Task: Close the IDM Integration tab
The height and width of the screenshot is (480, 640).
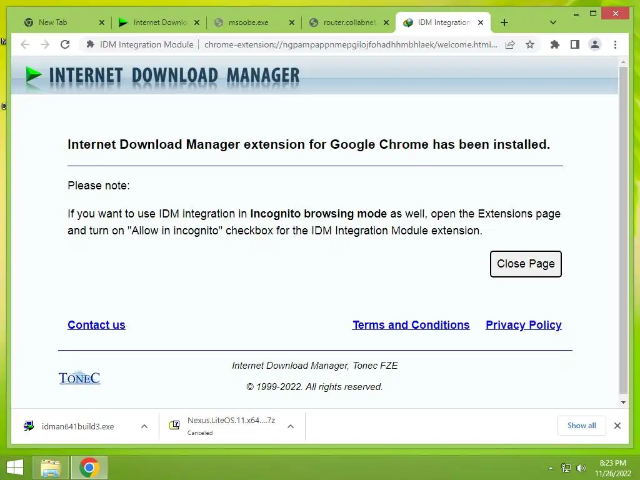Action: [x=481, y=22]
